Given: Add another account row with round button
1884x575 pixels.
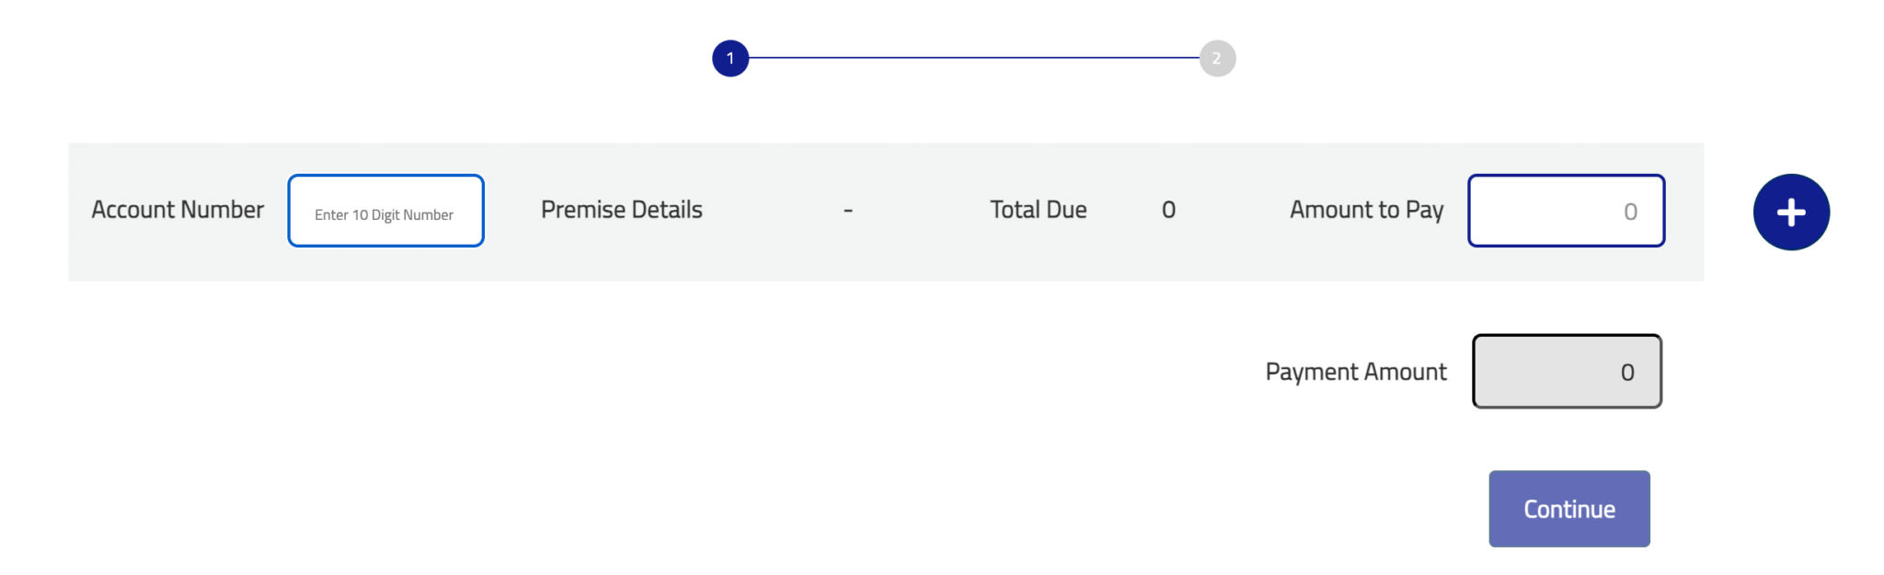Looking at the screenshot, I should pos(1790,213).
